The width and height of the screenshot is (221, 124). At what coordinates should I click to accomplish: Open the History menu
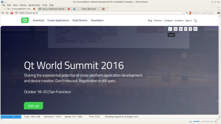23,5
